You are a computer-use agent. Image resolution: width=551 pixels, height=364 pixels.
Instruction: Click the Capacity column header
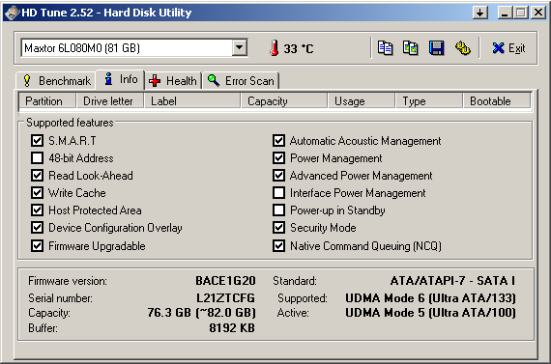pyautogui.click(x=284, y=101)
